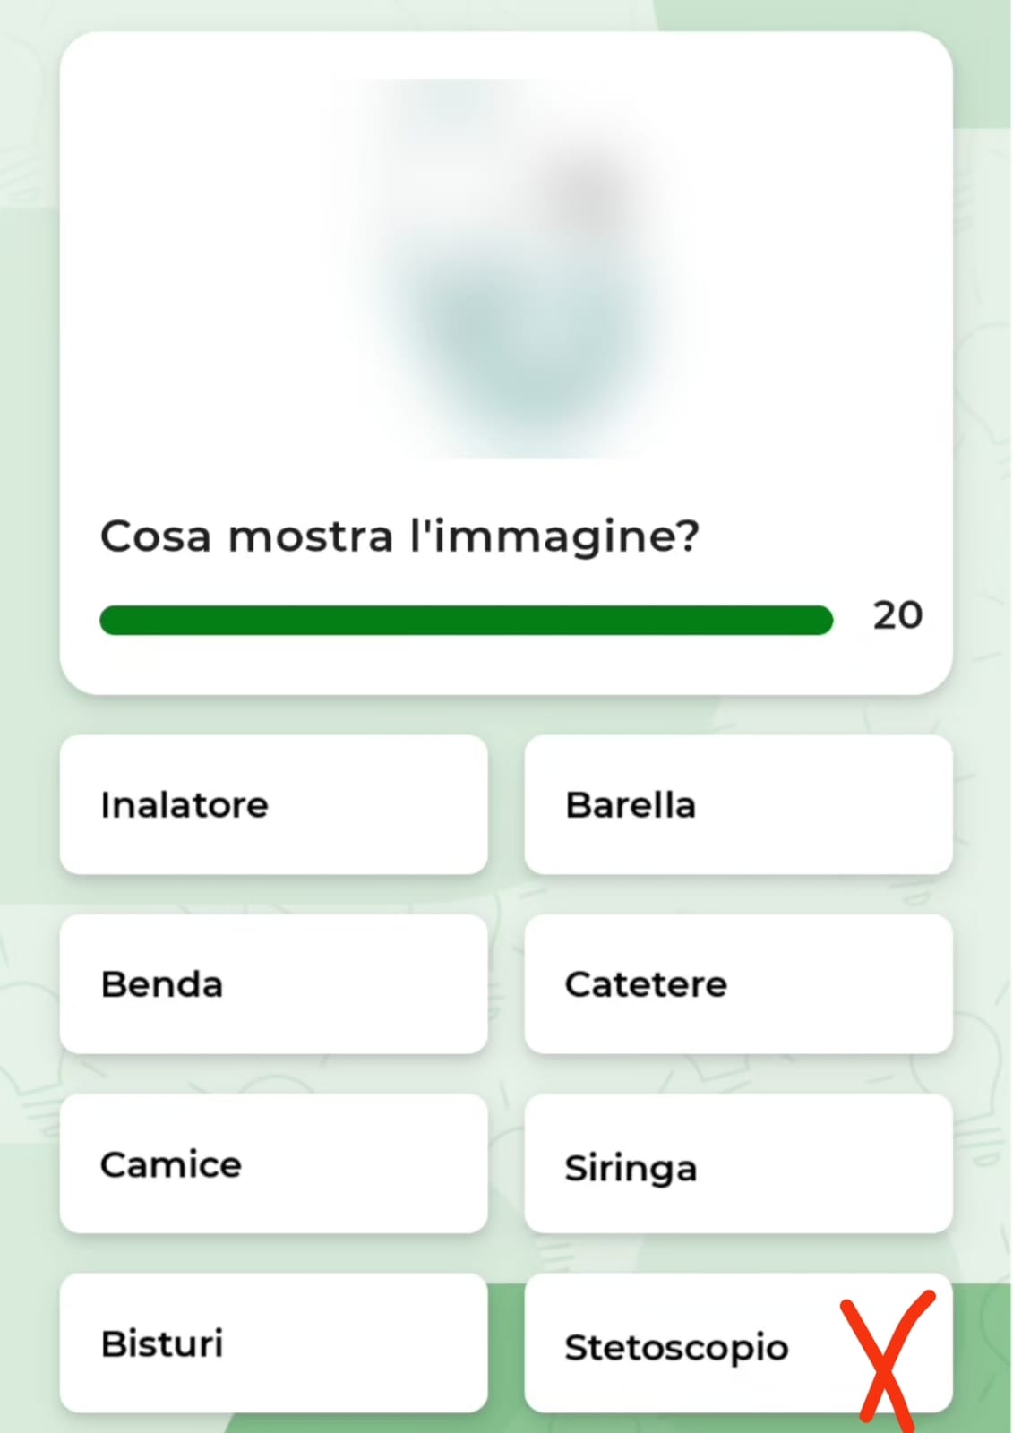
Task: Choose Barella as the answer
Action: (x=737, y=804)
